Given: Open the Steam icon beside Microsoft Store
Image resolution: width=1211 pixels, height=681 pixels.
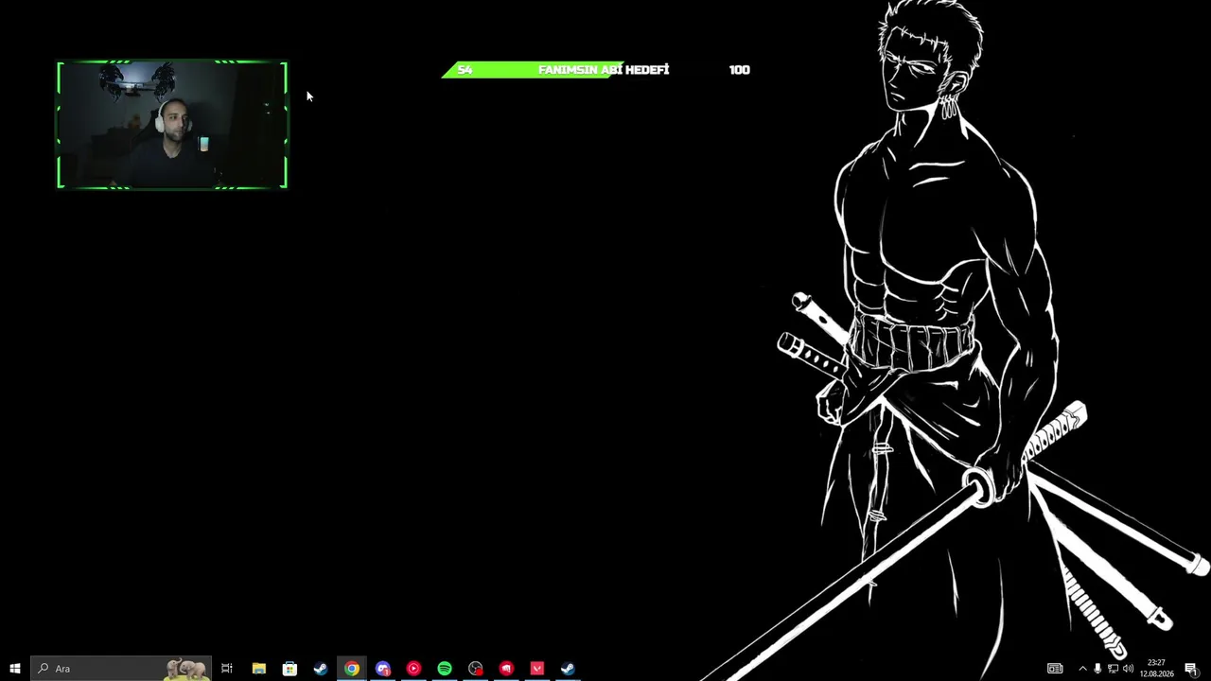Looking at the screenshot, I should pos(321,669).
